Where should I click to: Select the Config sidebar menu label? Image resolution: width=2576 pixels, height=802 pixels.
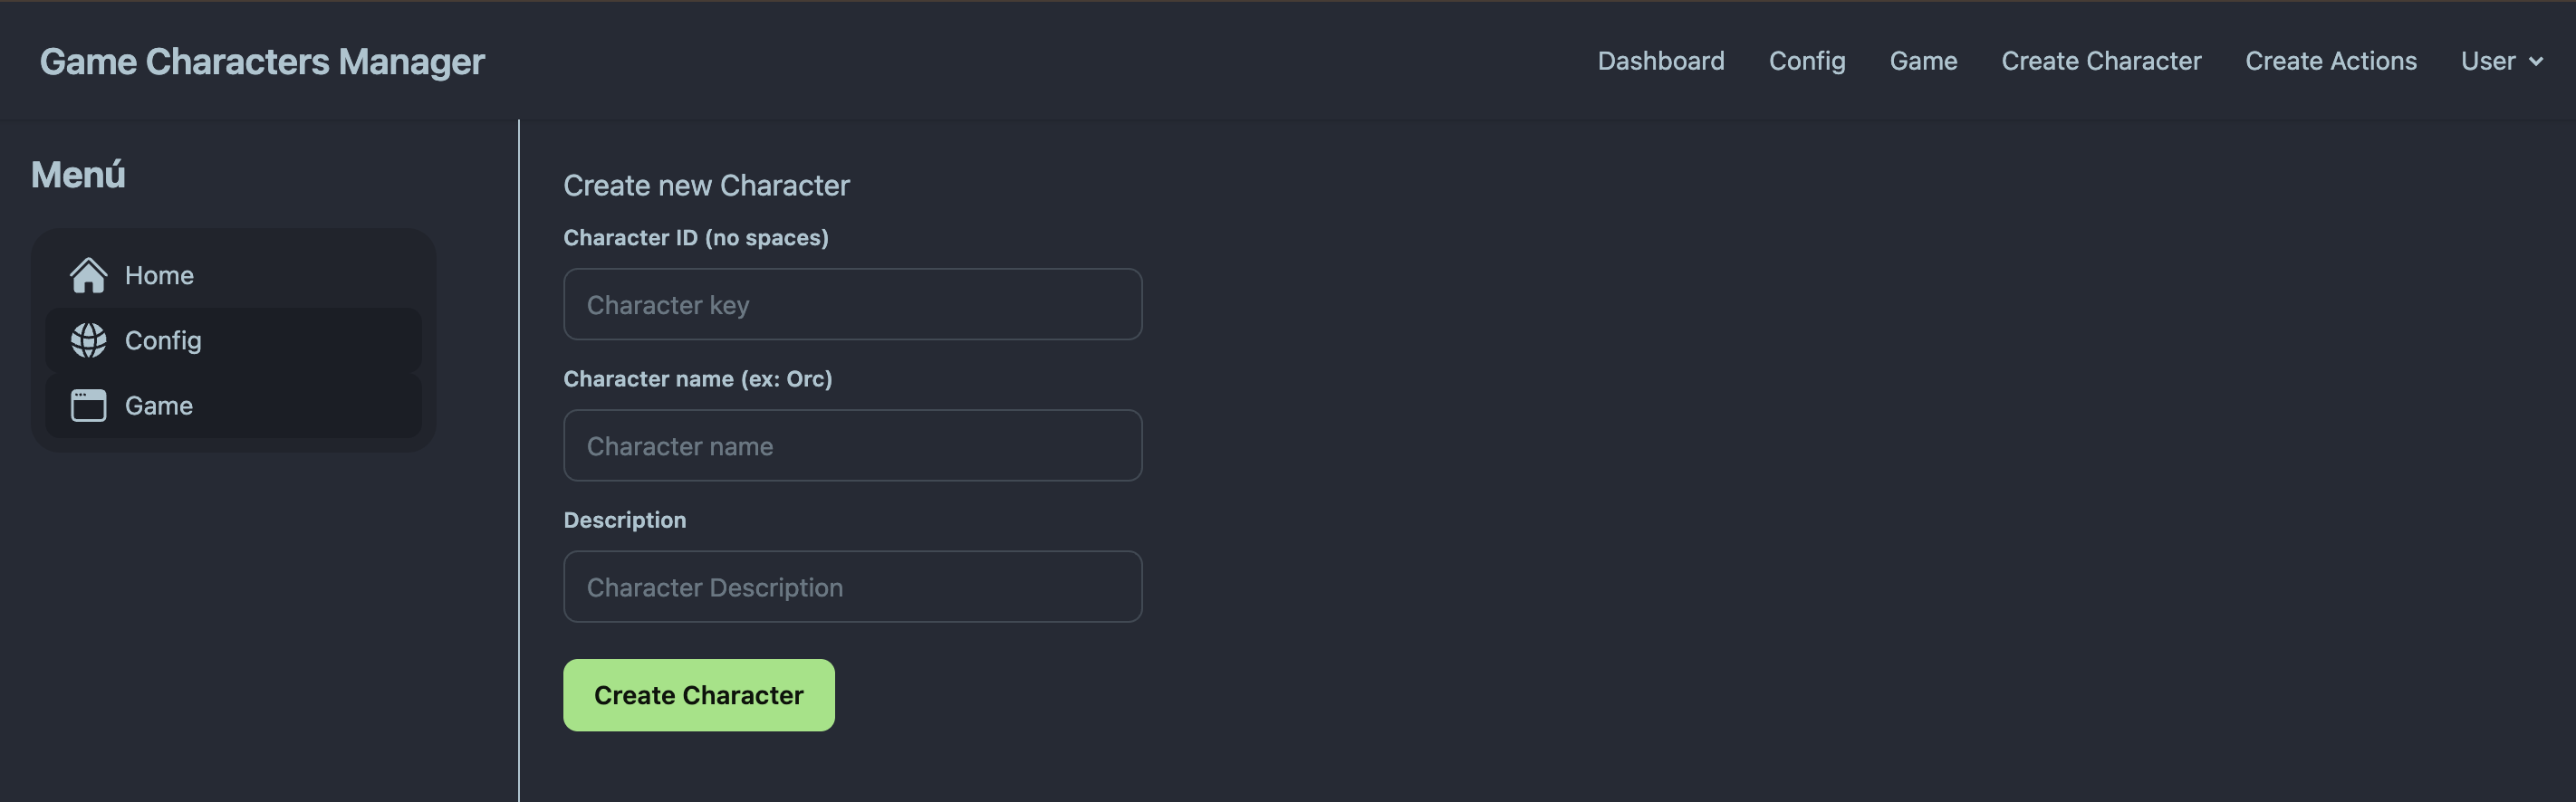(x=163, y=340)
